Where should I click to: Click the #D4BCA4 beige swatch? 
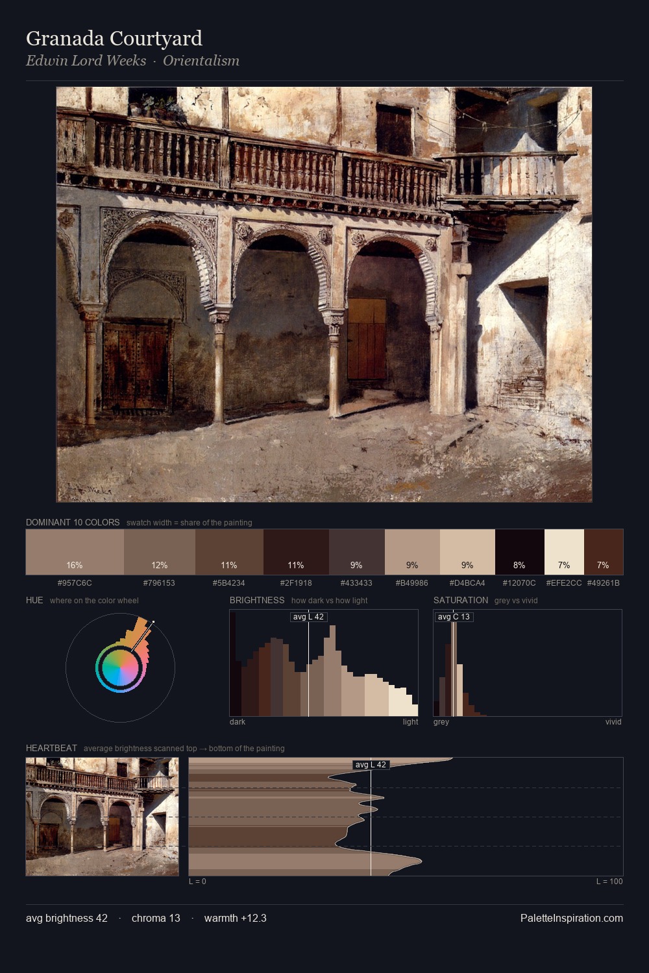(x=467, y=552)
